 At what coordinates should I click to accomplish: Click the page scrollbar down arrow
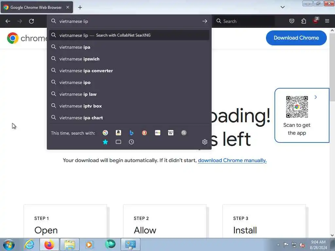[332, 235]
